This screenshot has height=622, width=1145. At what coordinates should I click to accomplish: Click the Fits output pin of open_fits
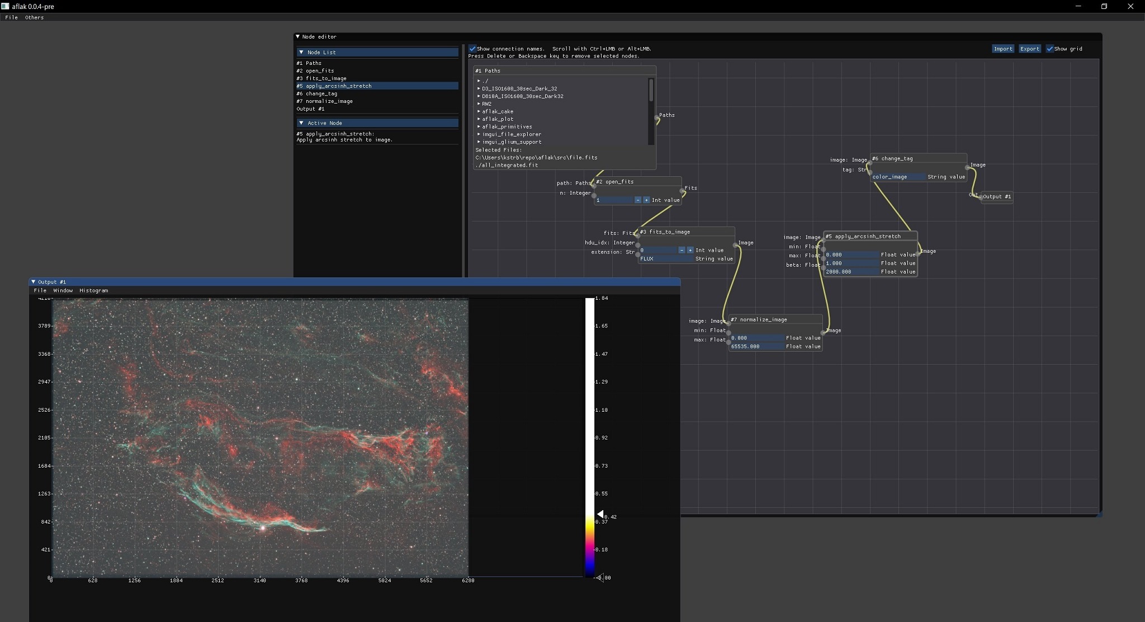[x=682, y=191]
